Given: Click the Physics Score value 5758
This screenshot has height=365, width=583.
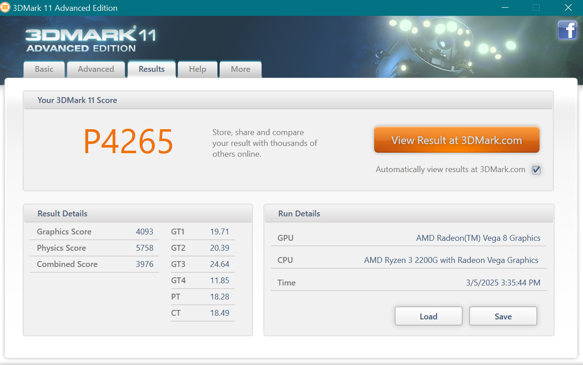Looking at the screenshot, I should pos(145,248).
